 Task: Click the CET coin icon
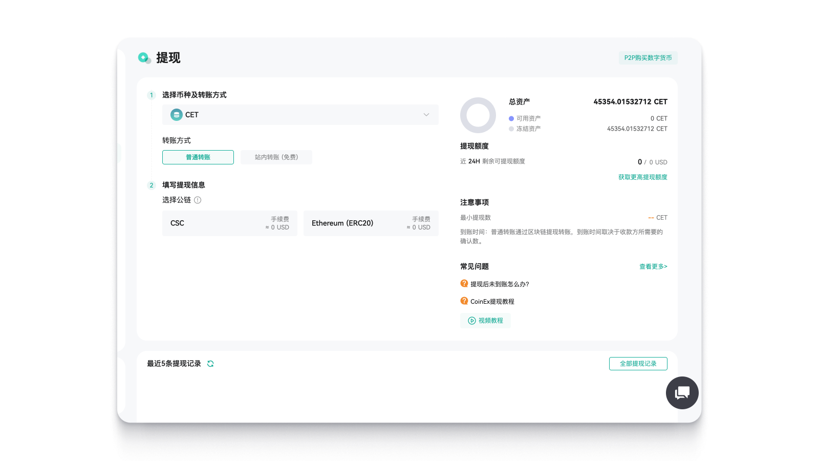(177, 115)
